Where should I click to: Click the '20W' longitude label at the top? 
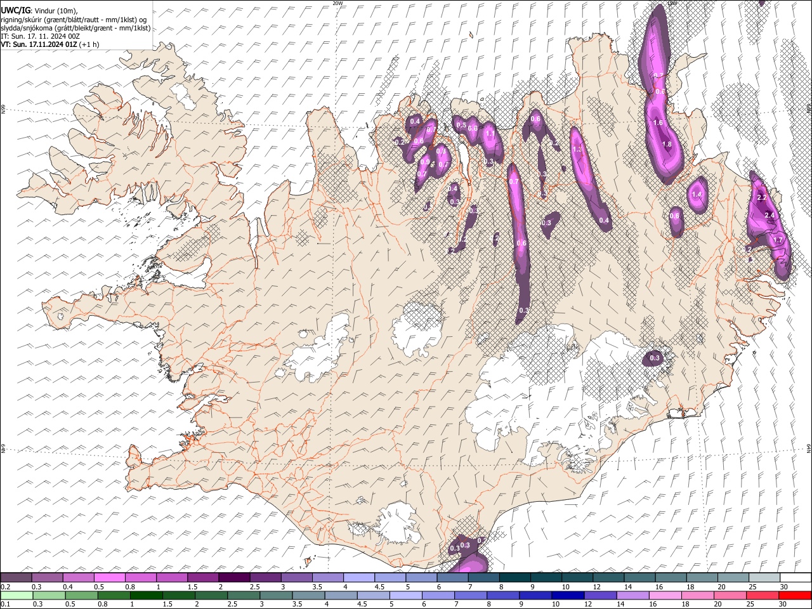pos(338,3)
